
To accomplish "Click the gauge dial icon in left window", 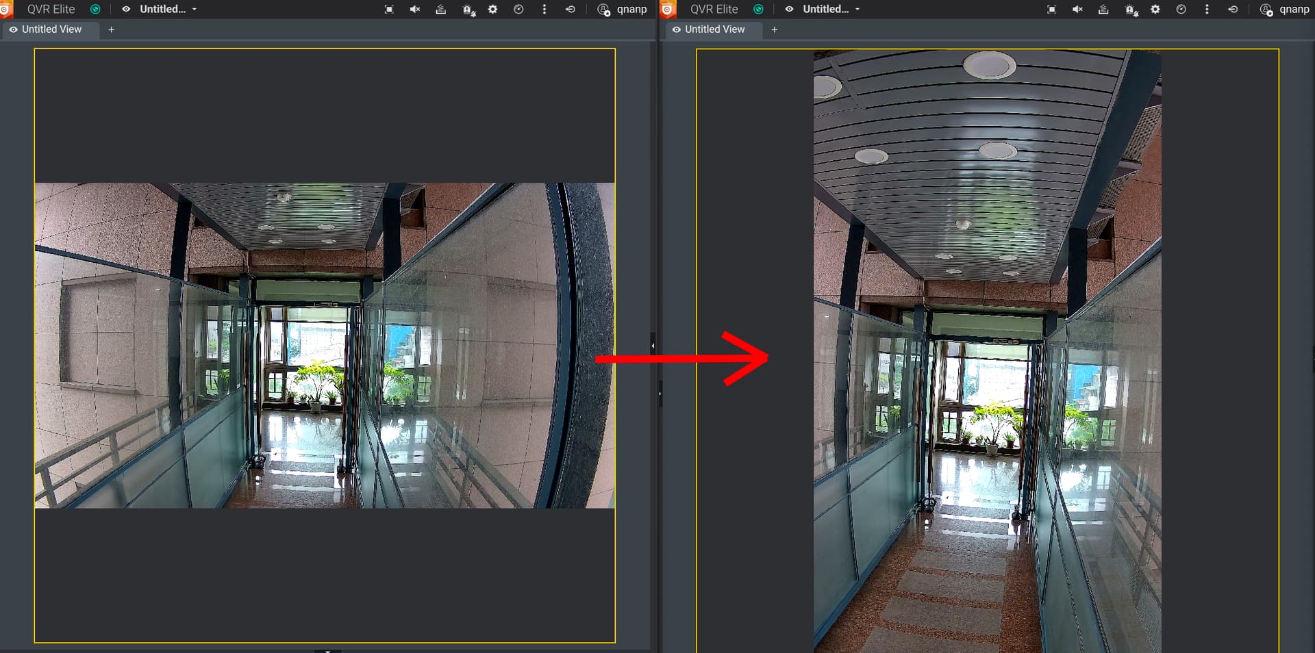I will click(518, 10).
